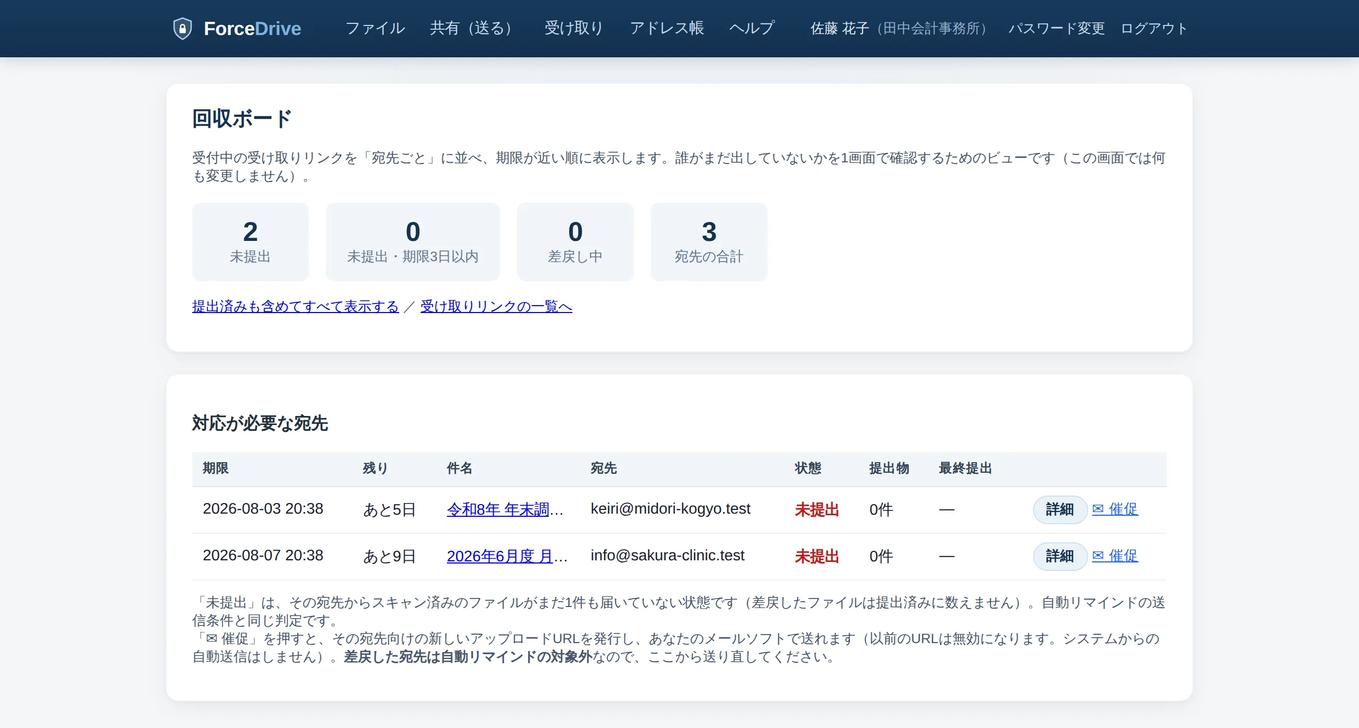Click the 状態 column header
The height and width of the screenshot is (728, 1359).
coord(808,469)
